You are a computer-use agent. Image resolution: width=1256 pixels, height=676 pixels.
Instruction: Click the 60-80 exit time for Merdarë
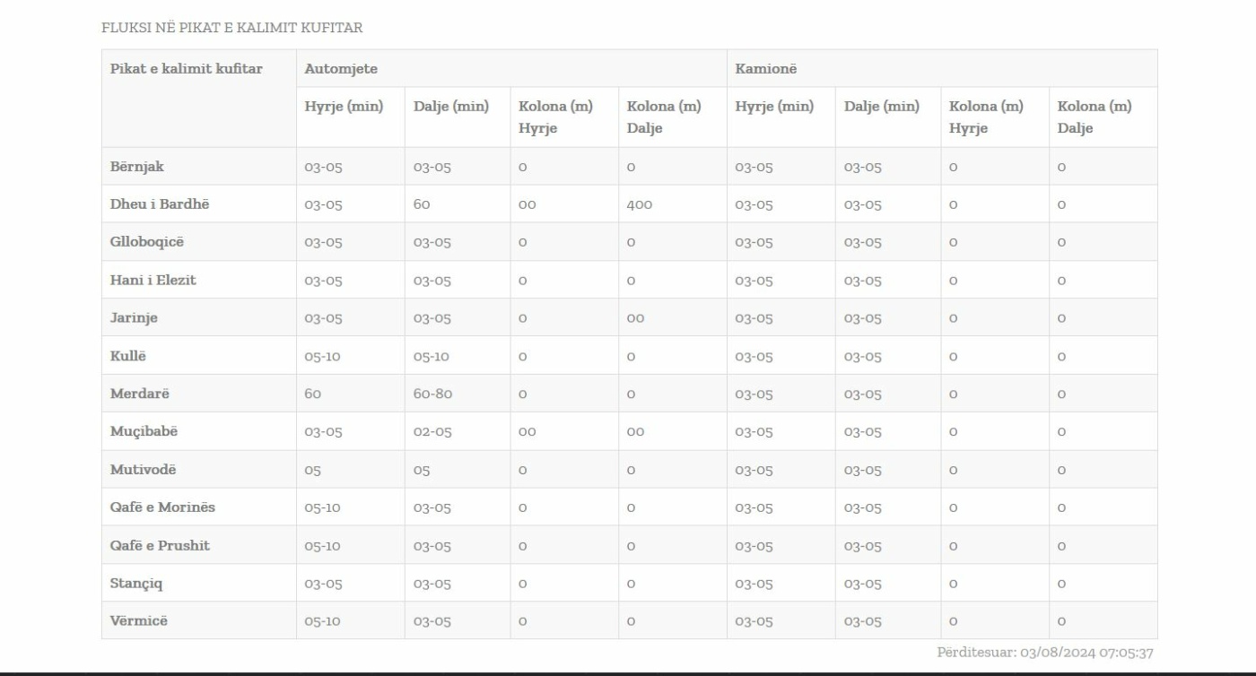coord(432,394)
